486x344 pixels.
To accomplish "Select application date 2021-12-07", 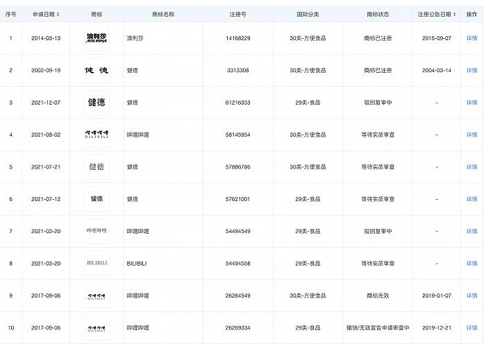I will [x=46, y=103].
